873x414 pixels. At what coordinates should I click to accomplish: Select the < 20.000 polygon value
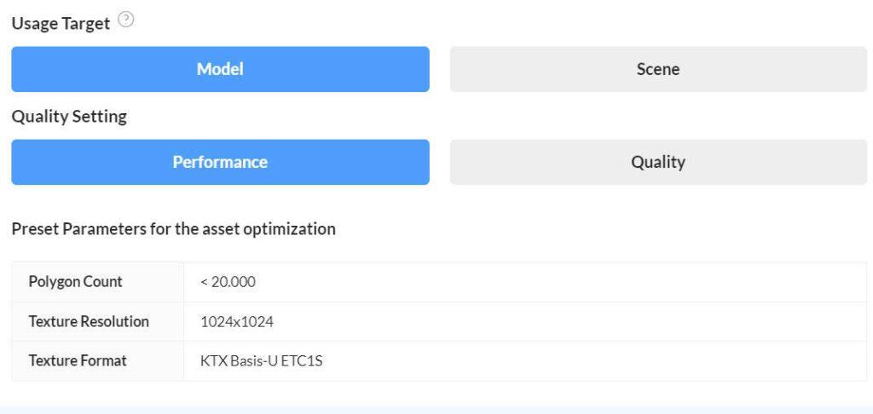click(x=228, y=282)
